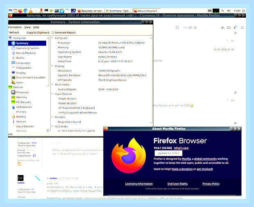
Task: Click Refresh in the System Information toolbar
Action: (14, 32)
